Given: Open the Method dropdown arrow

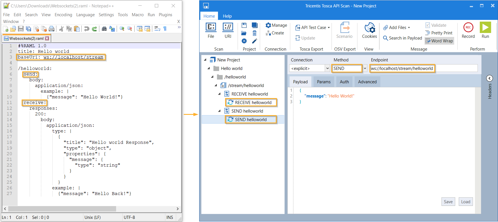Looking at the screenshot, I should (x=365, y=68).
